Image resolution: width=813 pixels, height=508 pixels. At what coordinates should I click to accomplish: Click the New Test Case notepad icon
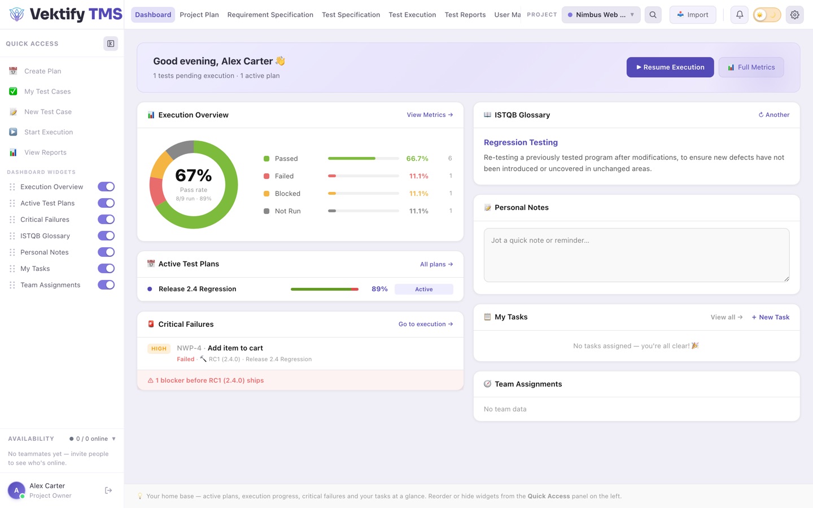tap(13, 112)
